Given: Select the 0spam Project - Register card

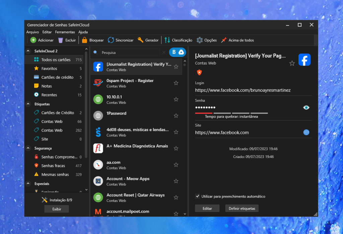Looking at the screenshot, I should [136, 83].
